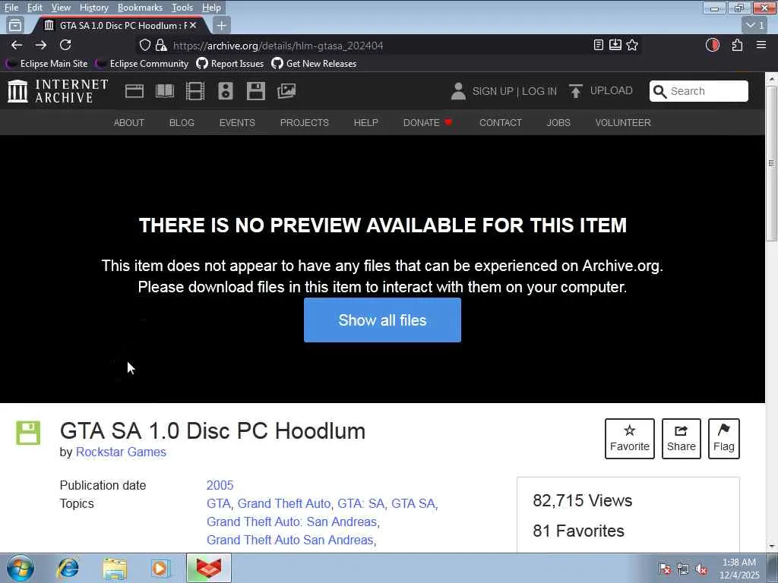Viewport: 778px width, 583px height.
Task: Open Rockstar Games creator link
Action: 121,452
